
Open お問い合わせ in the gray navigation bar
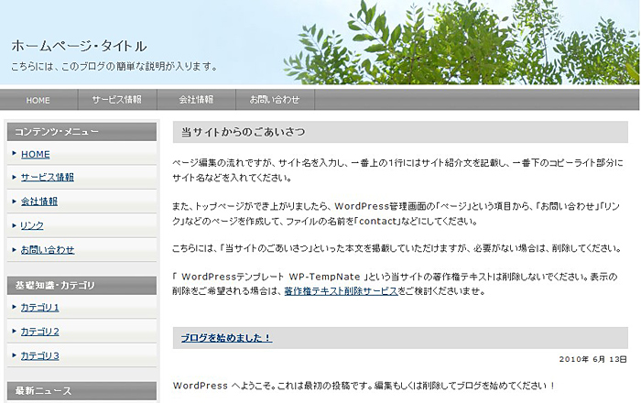click(x=275, y=100)
